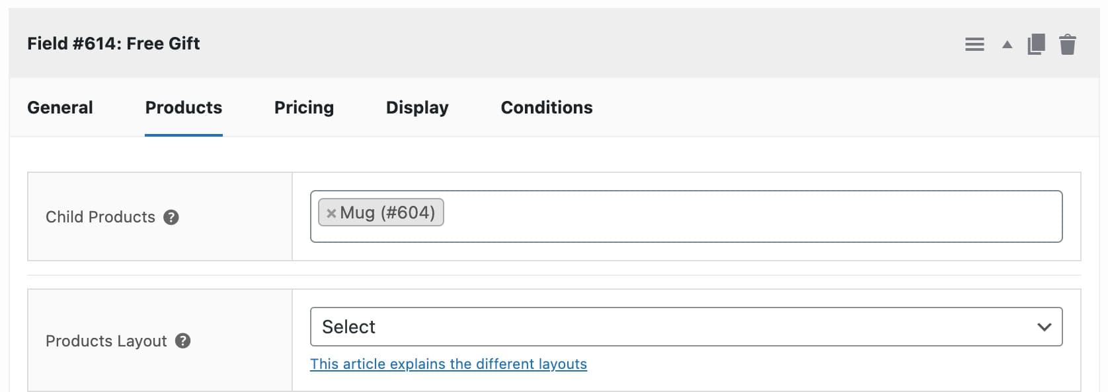Collapse the Free Gift field using the arrow icon
1108x392 pixels.
[1007, 44]
